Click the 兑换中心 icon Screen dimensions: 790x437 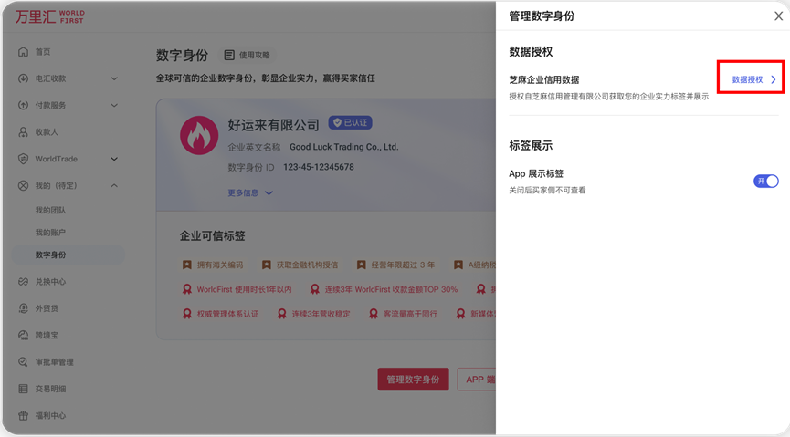tap(23, 281)
